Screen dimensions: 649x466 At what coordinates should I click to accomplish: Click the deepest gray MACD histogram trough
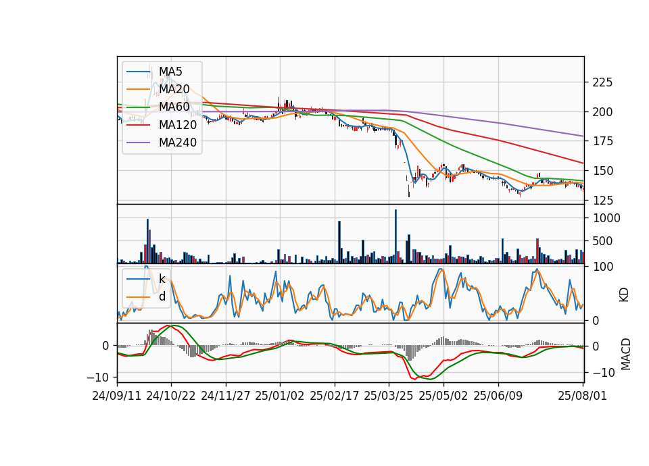[x=410, y=353]
